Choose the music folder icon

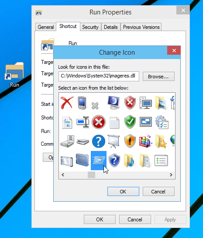129,161
